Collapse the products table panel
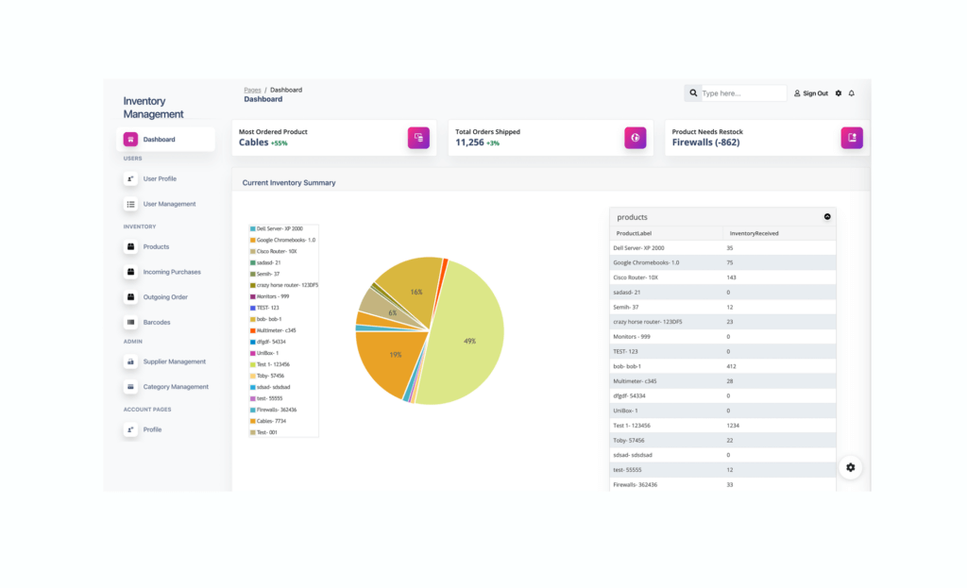Screen dimensions: 967x588 point(827,216)
